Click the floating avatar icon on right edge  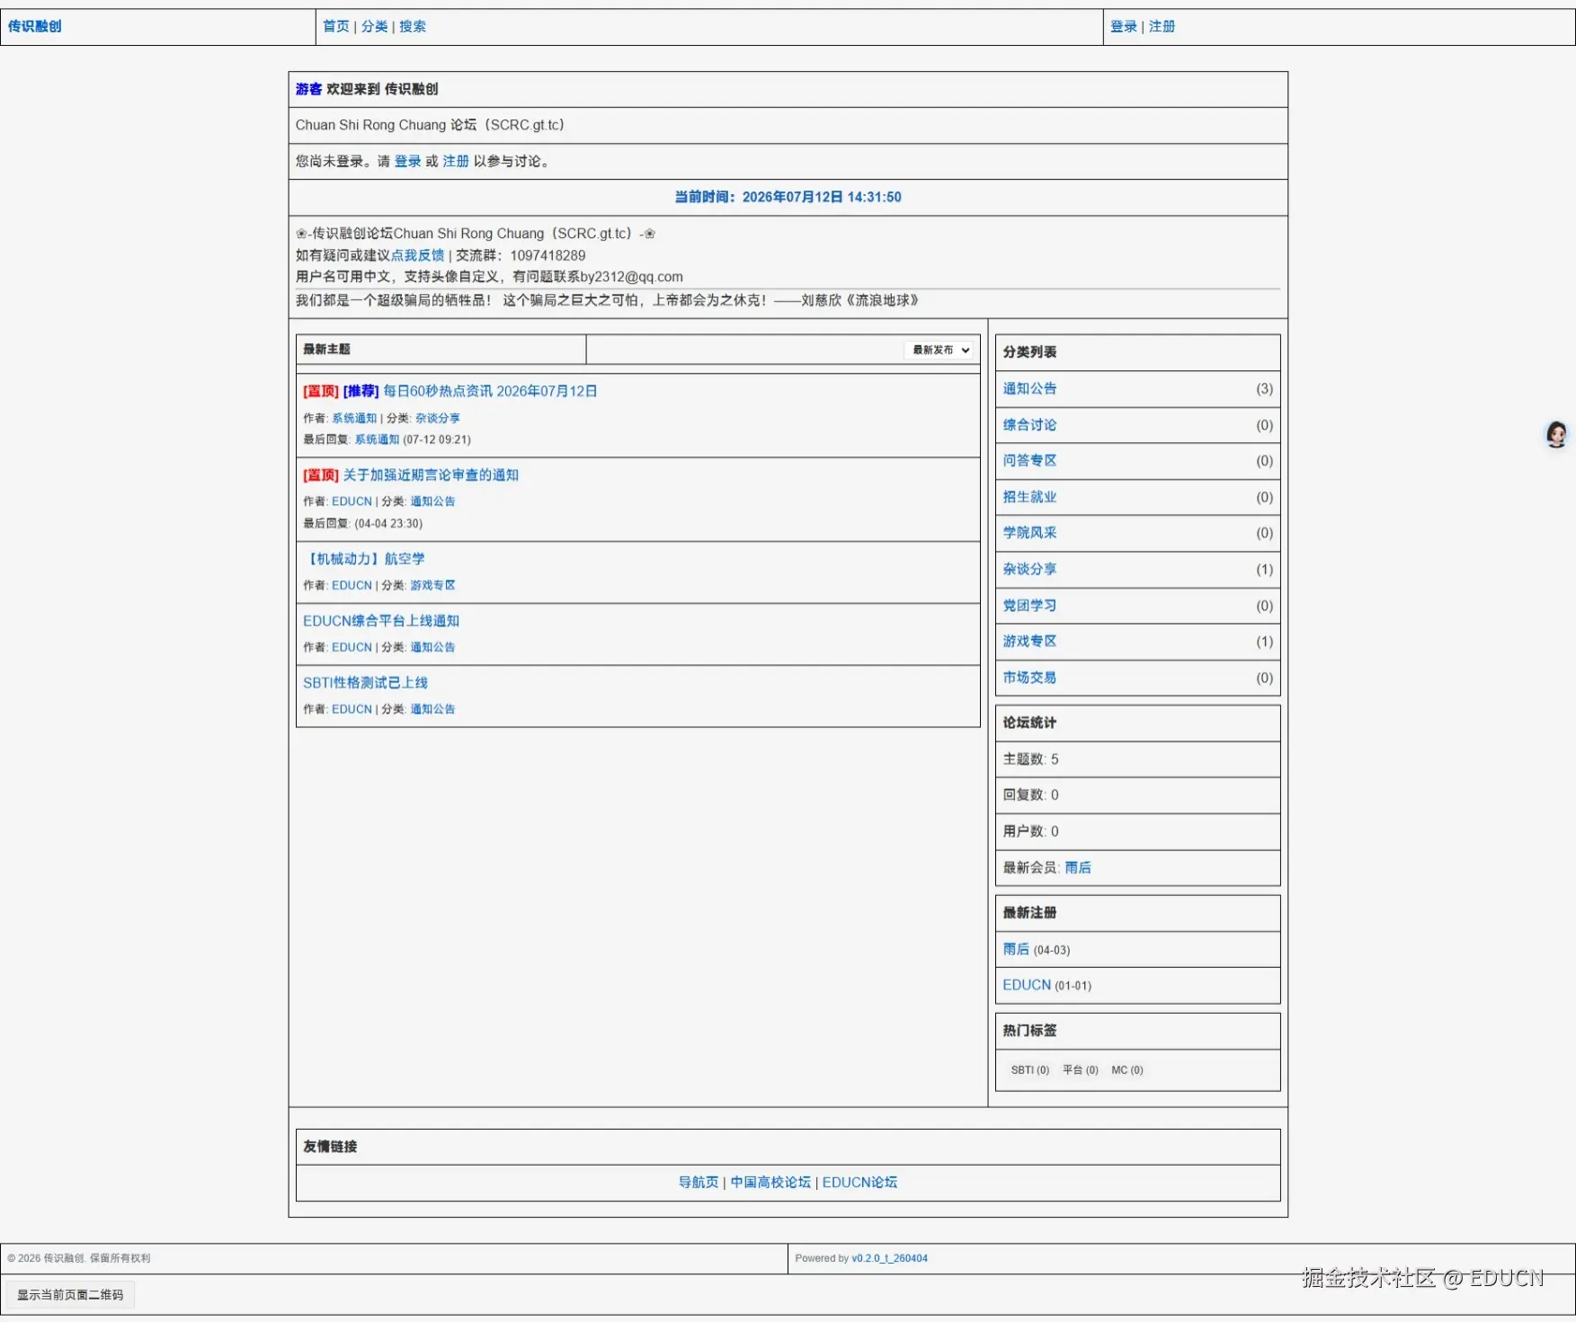[x=1556, y=435]
